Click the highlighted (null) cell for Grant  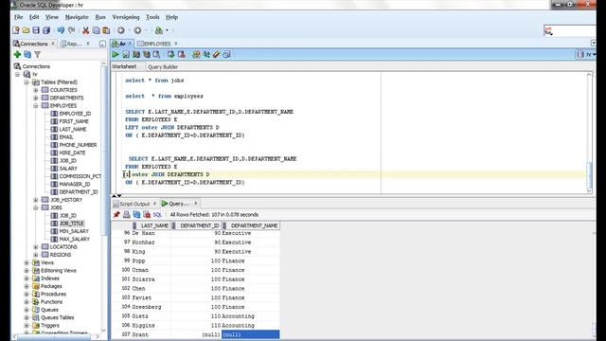[x=250, y=334]
